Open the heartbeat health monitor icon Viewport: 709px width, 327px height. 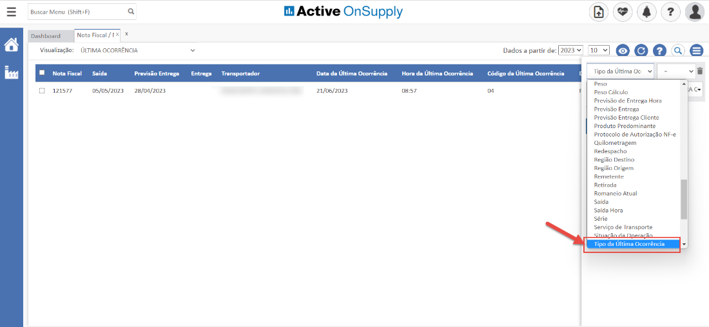tap(623, 12)
